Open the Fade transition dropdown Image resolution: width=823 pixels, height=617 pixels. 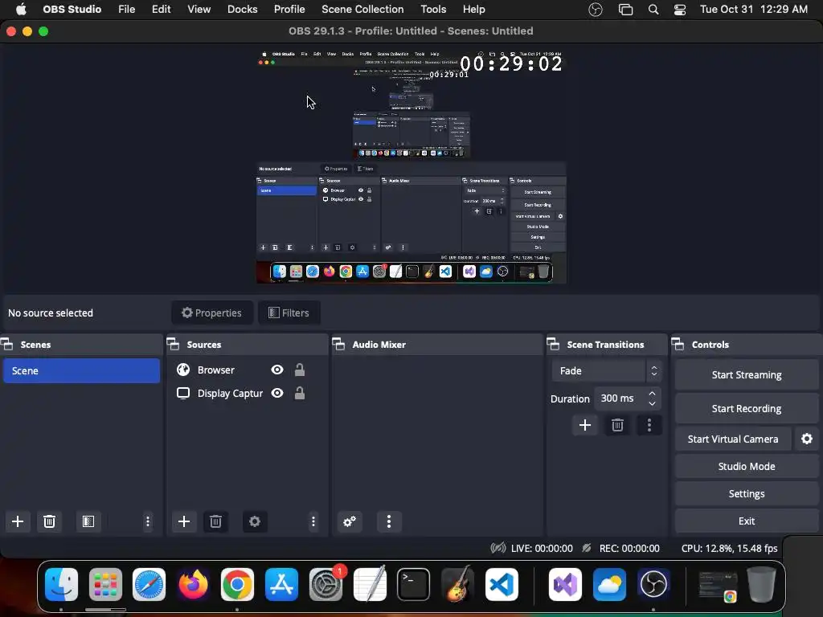606,371
